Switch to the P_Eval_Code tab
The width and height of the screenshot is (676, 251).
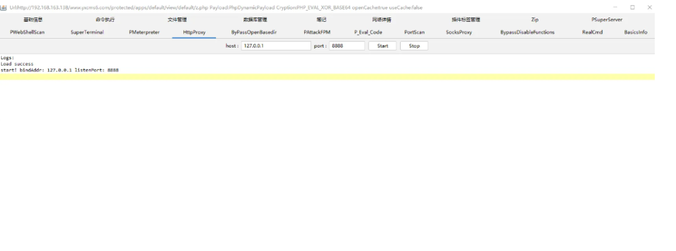point(368,32)
